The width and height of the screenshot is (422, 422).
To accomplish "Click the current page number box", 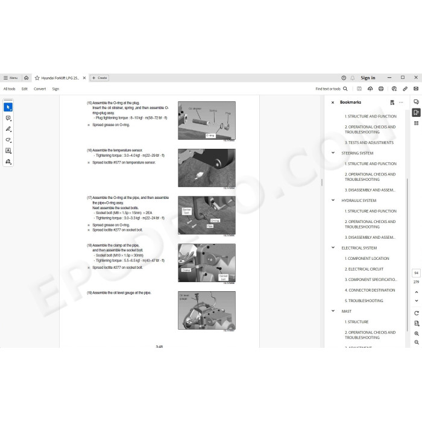I will (416, 273).
